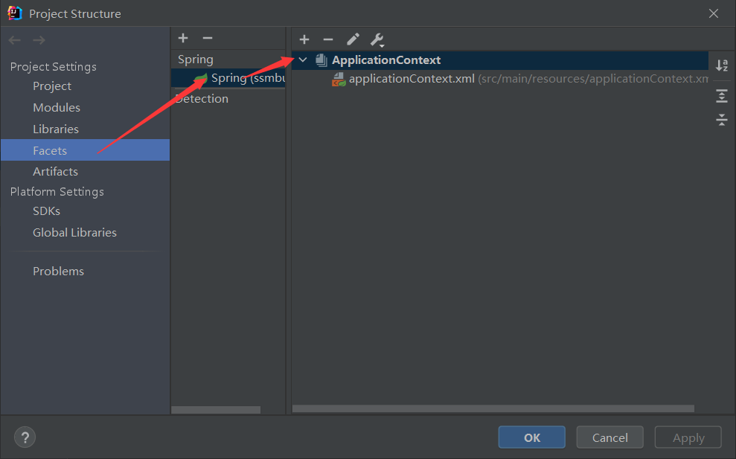
Task: Collapse all tree nodes
Action: click(x=721, y=119)
